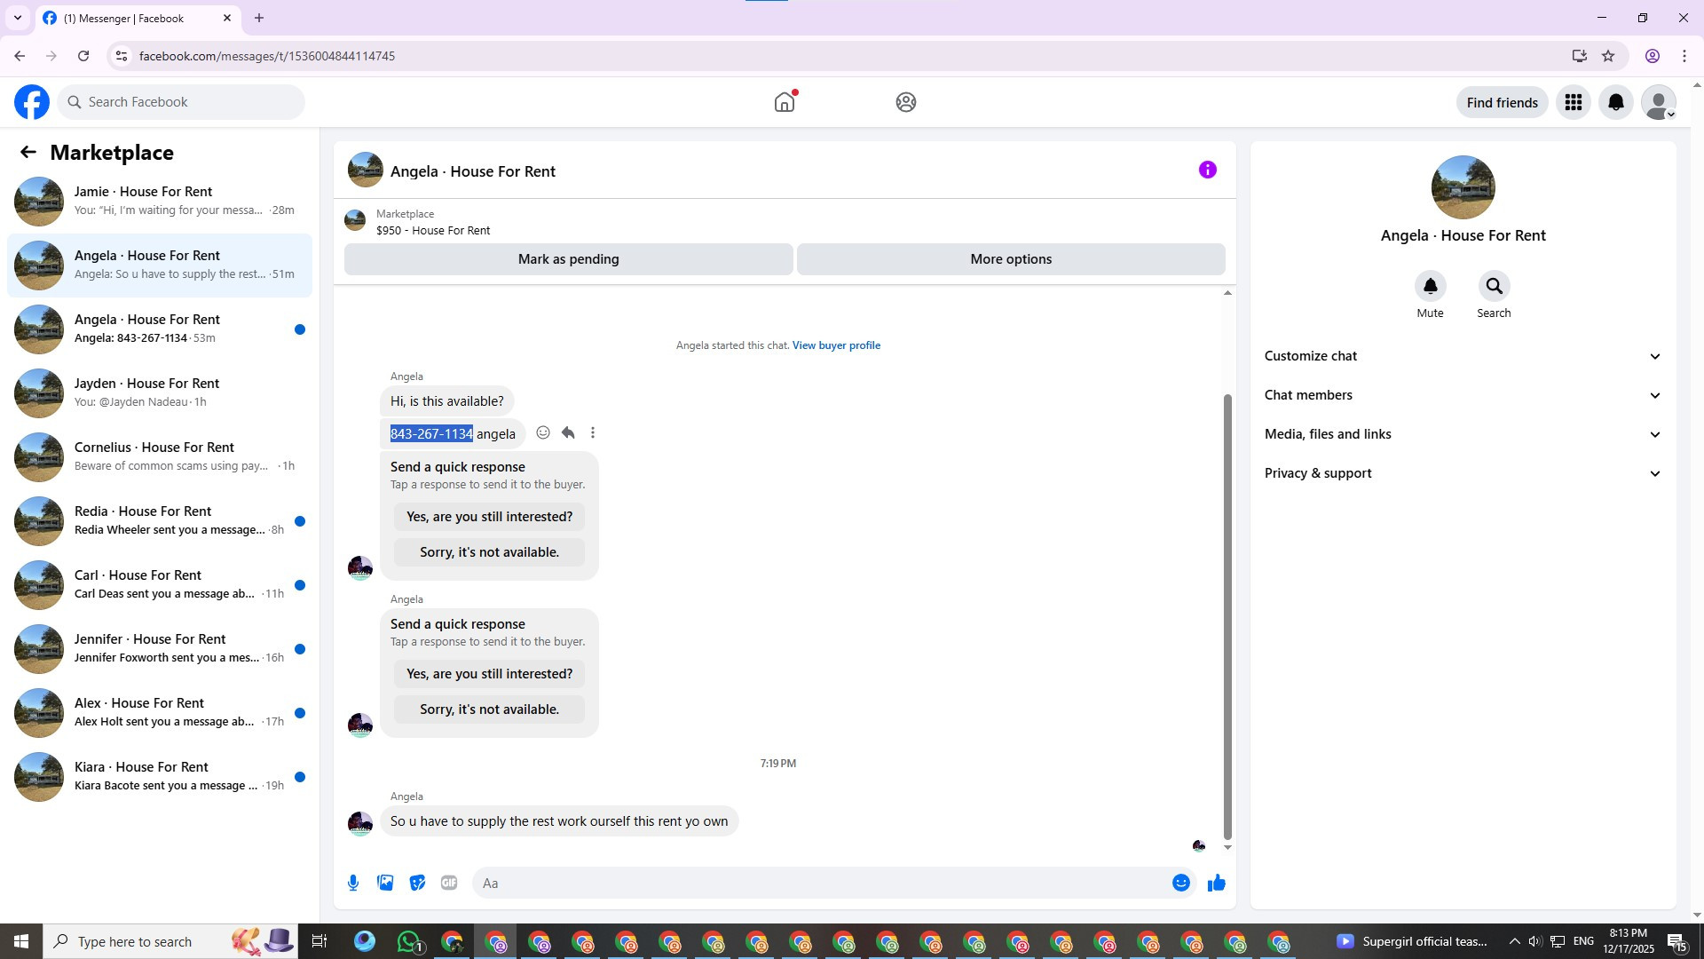The image size is (1704, 959).
Task: Mute this conversation with bell button
Action: [x=1430, y=287]
